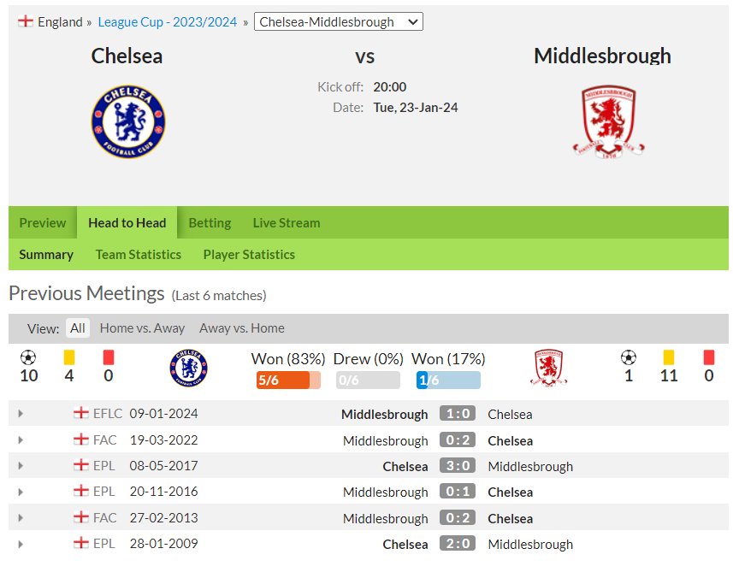The width and height of the screenshot is (733, 578).
Task: Open the League Cup - 2023/2024 link
Action: coord(168,22)
